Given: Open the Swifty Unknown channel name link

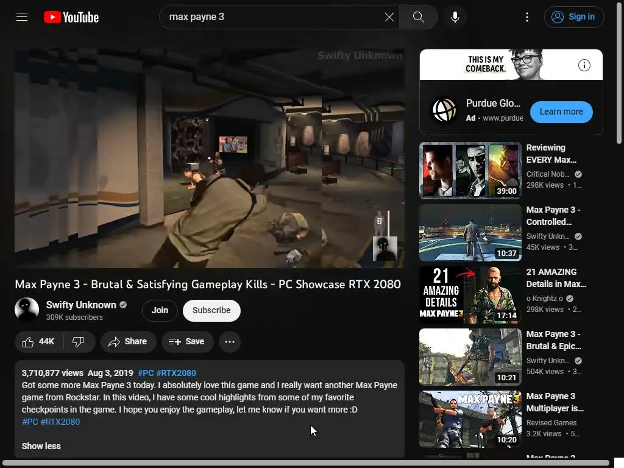Looking at the screenshot, I should [x=81, y=305].
